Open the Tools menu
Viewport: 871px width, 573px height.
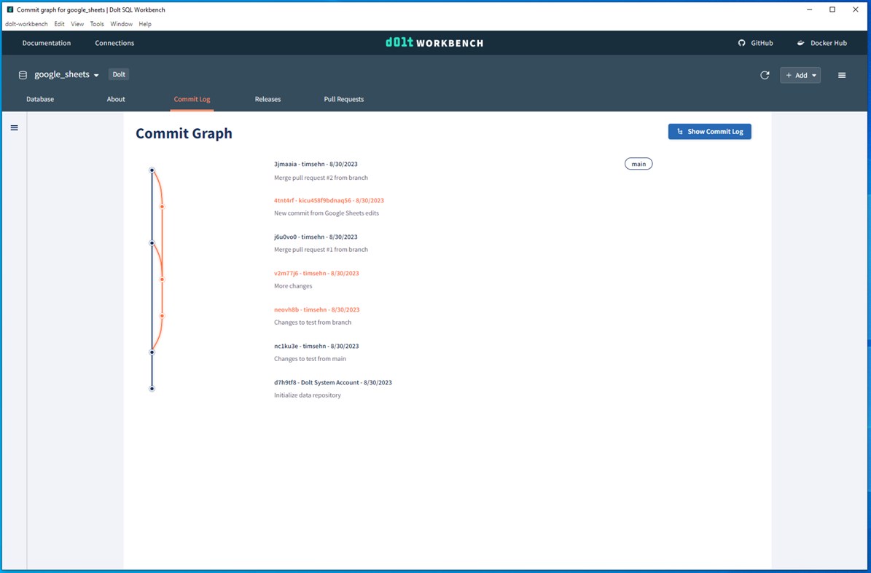click(x=97, y=24)
